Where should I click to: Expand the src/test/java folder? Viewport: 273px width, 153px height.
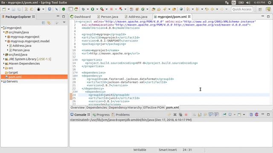4,54
